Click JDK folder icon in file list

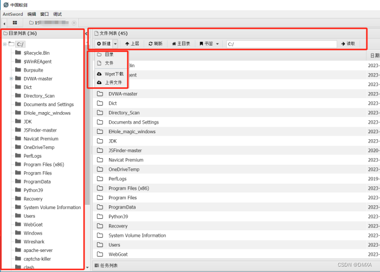pyautogui.click(x=100, y=141)
